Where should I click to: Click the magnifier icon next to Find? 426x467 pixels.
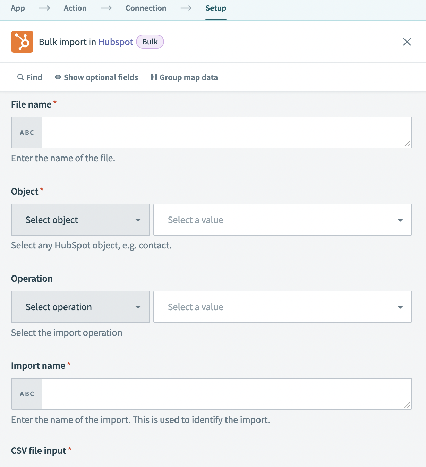(x=20, y=77)
